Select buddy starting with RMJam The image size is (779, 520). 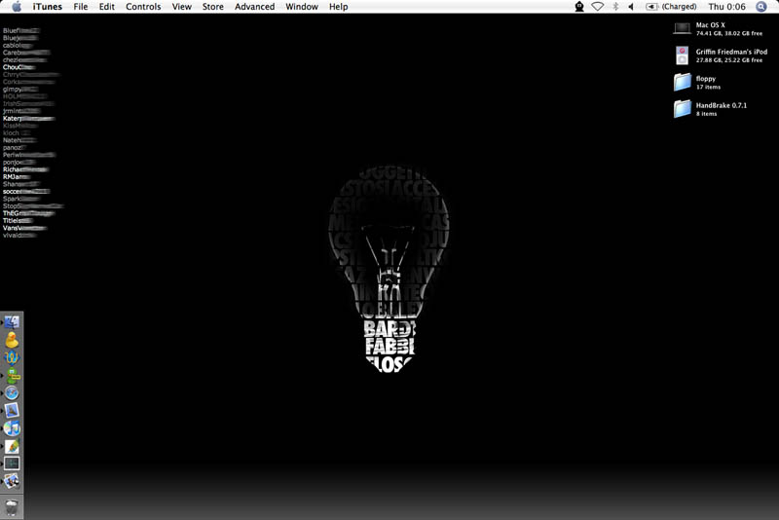coord(17,176)
